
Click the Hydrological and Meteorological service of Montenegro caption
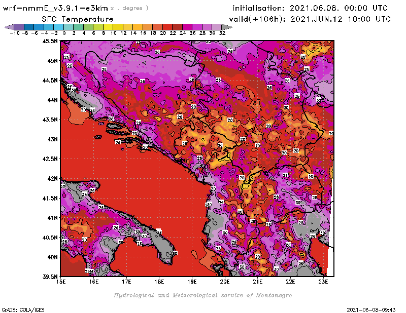point(202,295)
